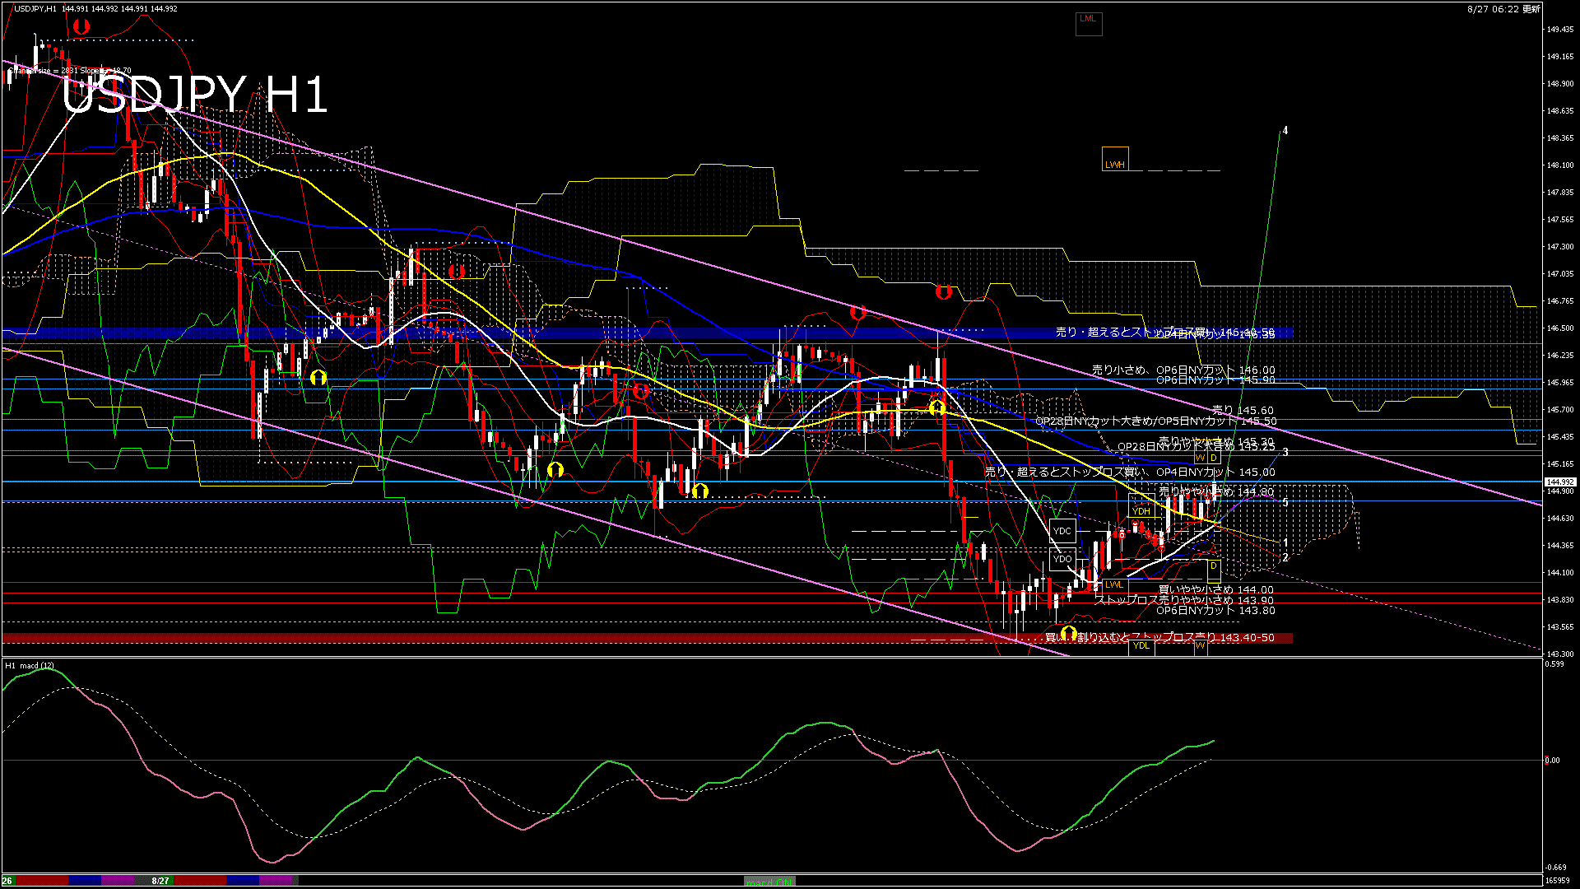Click forecast line endpoint labeled 4
Screen dimensions: 1580x889
click(x=1285, y=131)
